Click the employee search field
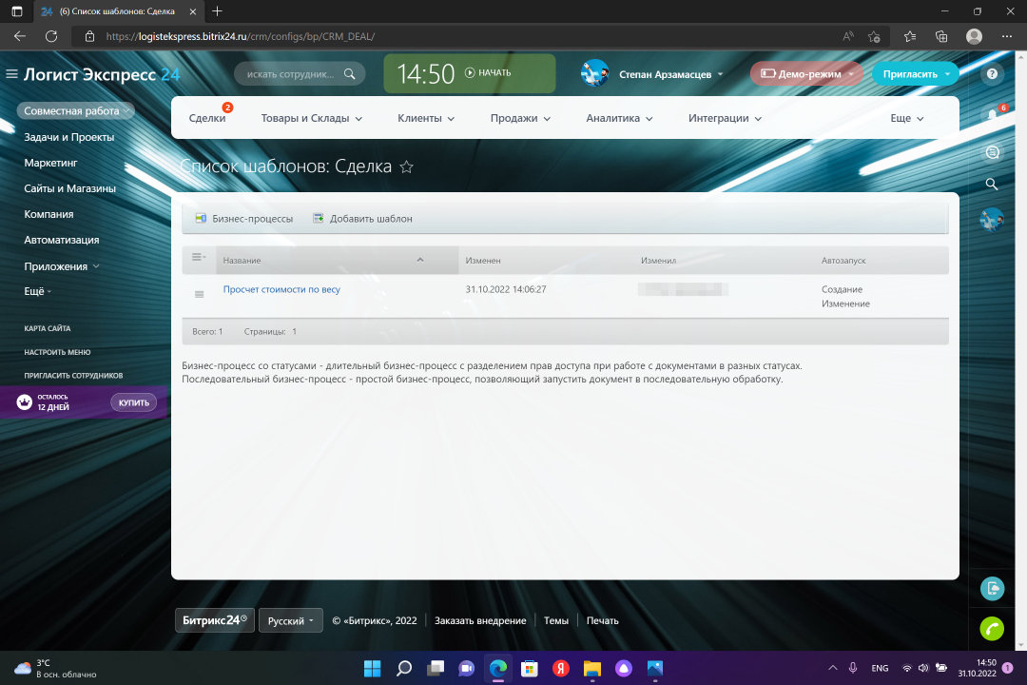Screen dimensions: 1027x685 point(290,74)
